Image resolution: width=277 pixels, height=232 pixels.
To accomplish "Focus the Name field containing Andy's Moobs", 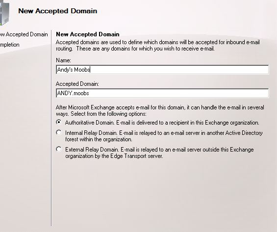I will click(x=163, y=70).
